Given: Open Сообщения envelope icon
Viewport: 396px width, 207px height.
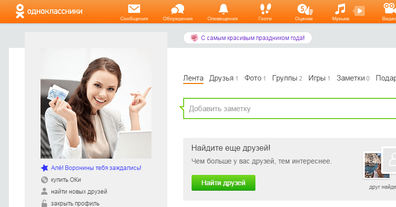Looking at the screenshot, I should (x=134, y=9).
